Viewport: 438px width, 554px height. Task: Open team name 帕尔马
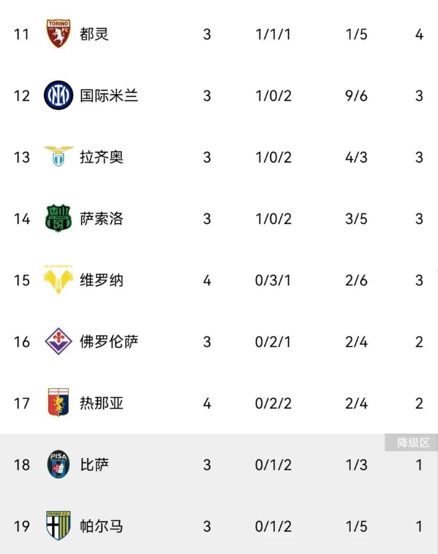click(x=101, y=526)
